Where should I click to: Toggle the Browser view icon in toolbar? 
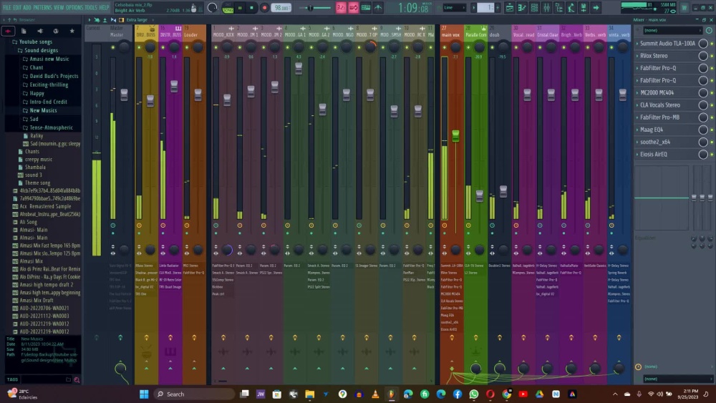[x=559, y=7]
